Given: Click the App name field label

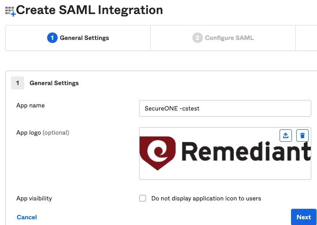Looking at the screenshot, I should 30,105.
